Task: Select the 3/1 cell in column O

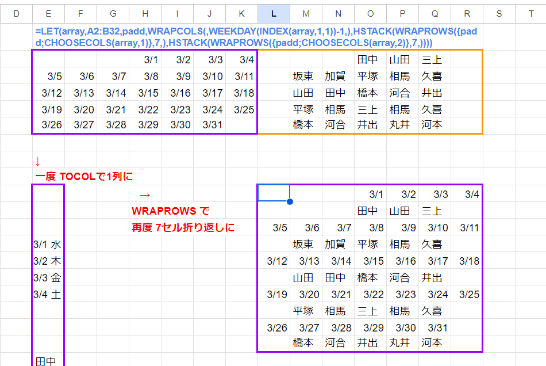Action: (x=371, y=194)
